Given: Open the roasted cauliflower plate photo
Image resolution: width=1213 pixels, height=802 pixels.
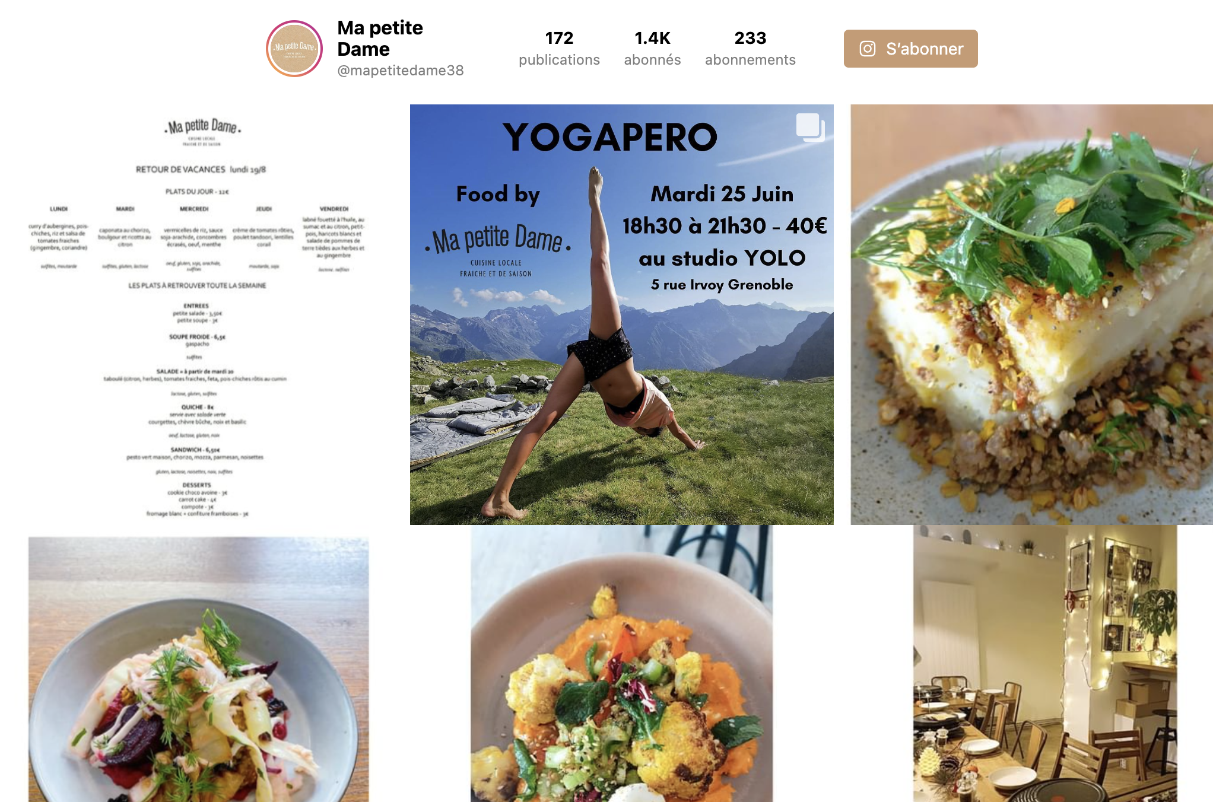Looking at the screenshot, I should [621, 663].
